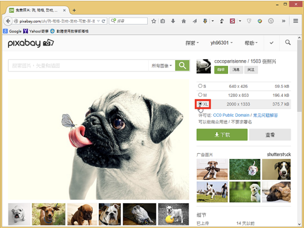Viewport: 304px width, 228px height.
Task: Select the XL size radio button
Action: point(200,104)
